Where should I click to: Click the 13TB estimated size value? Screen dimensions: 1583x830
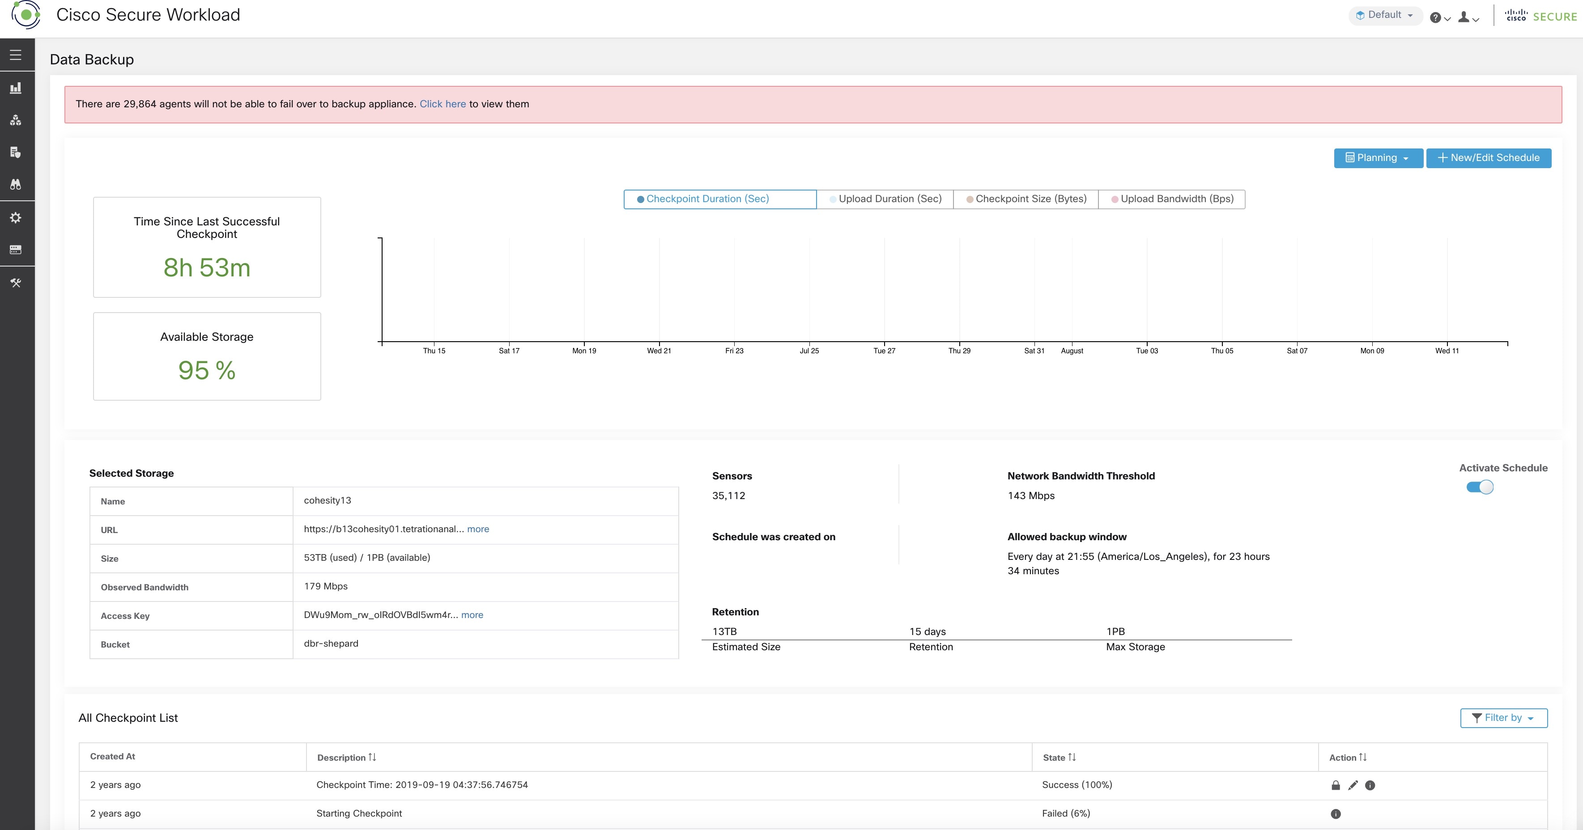coord(724,631)
